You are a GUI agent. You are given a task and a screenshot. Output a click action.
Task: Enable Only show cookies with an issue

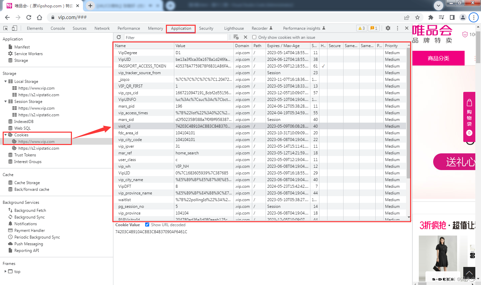coord(254,37)
